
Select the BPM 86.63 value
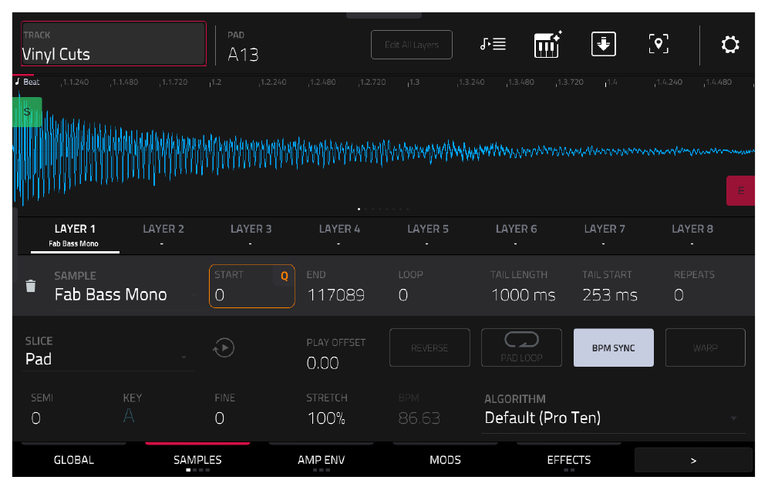[419, 418]
